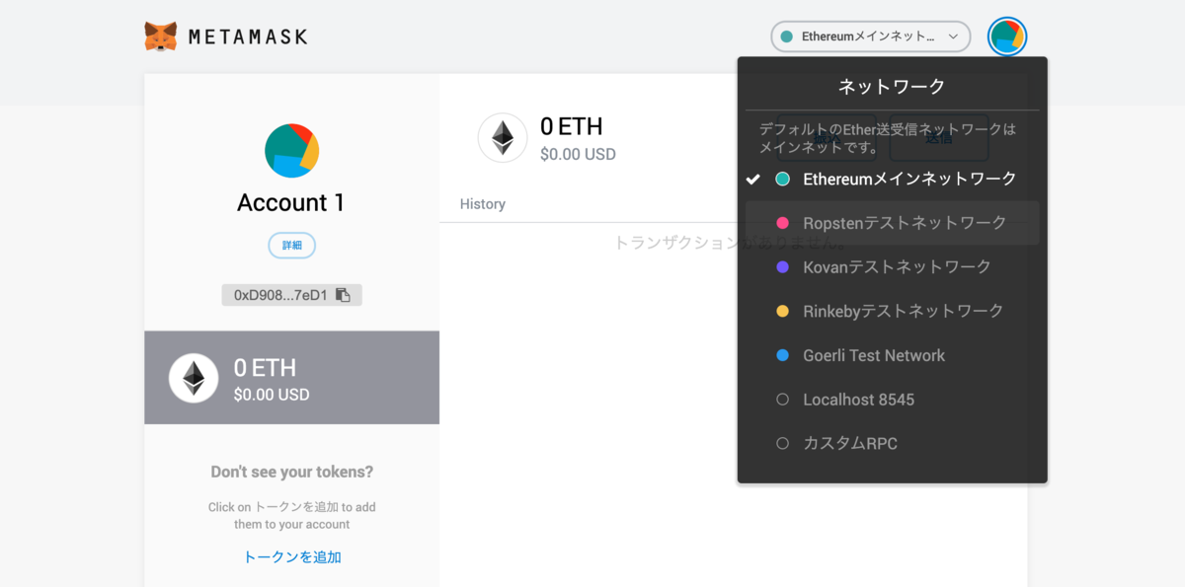Select the 0 ETH asset row in the sidebar
The width and height of the screenshot is (1185, 587).
291,378
